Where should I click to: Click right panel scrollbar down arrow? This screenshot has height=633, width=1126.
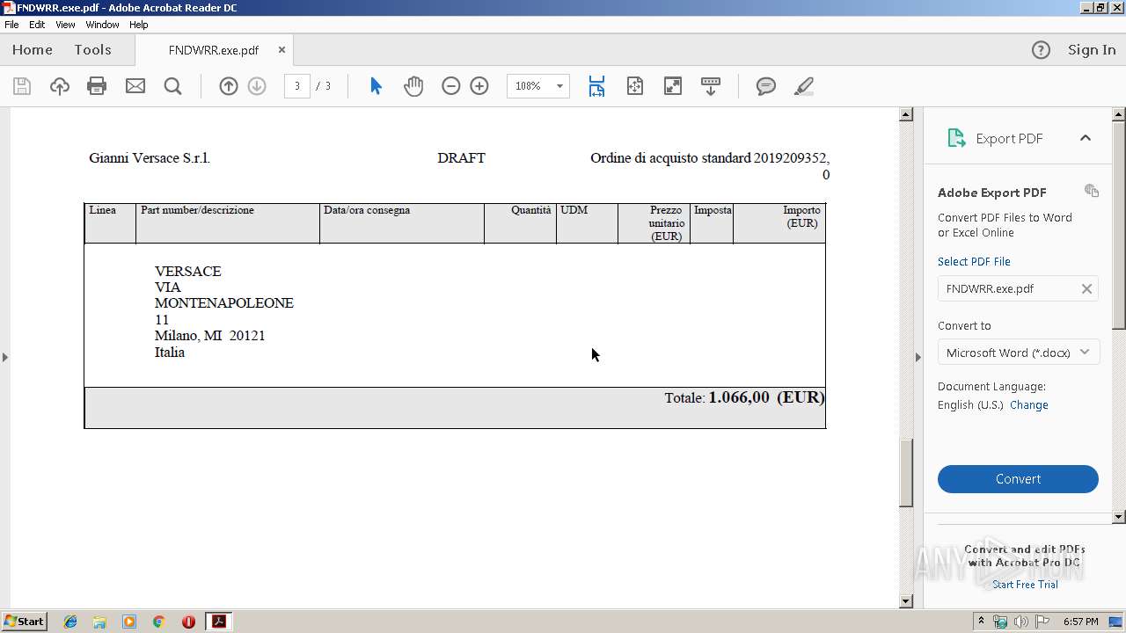pos(1119,517)
